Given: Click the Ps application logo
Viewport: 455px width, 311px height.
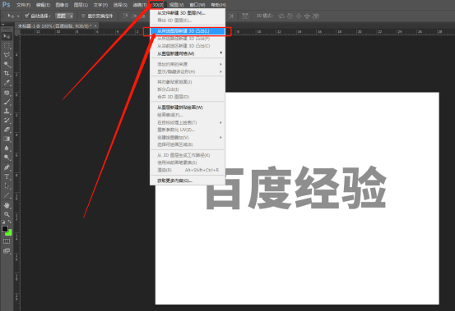Looking at the screenshot, I should [x=6, y=5].
